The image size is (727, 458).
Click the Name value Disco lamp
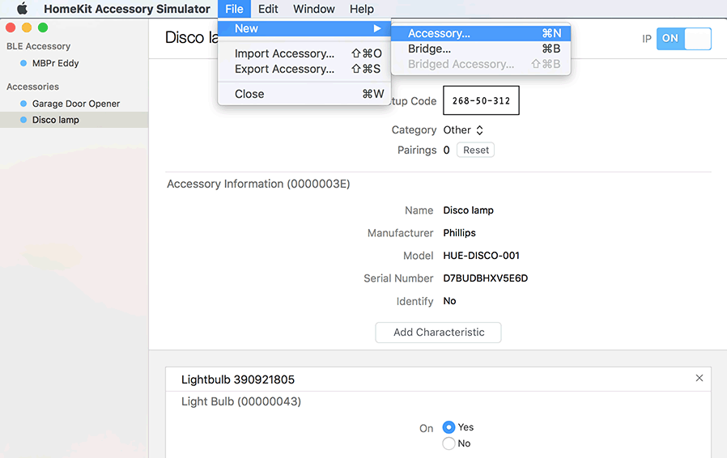coord(468,210)
